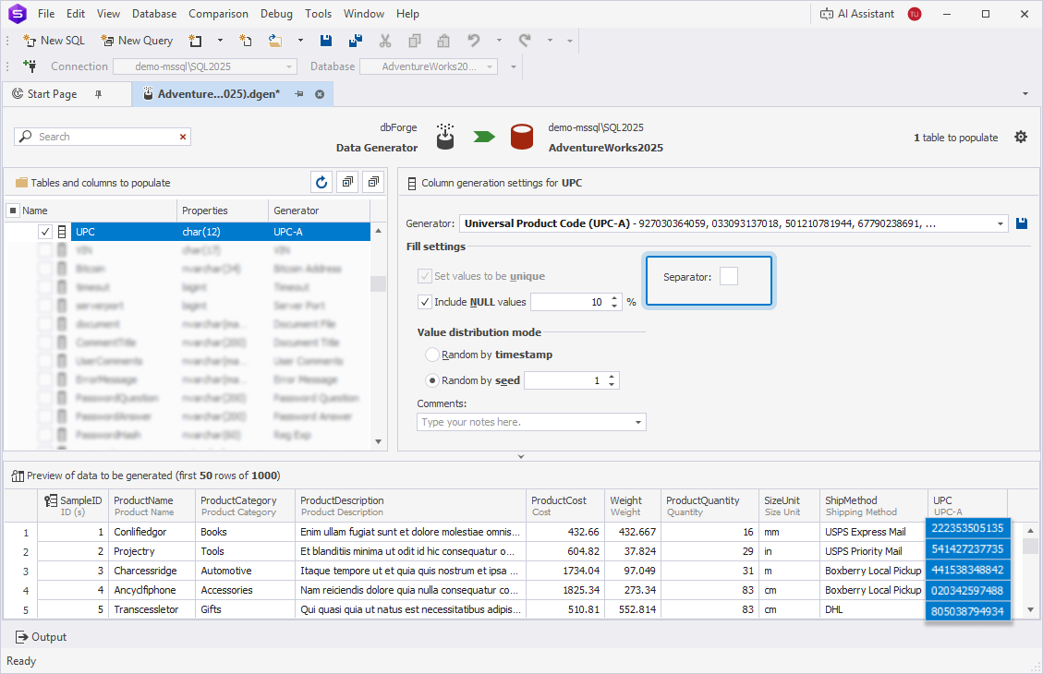The height and width of the screenshot is (674, 1043).
Task: Sort by the Generator column header
Action: [x=320, y=211]
